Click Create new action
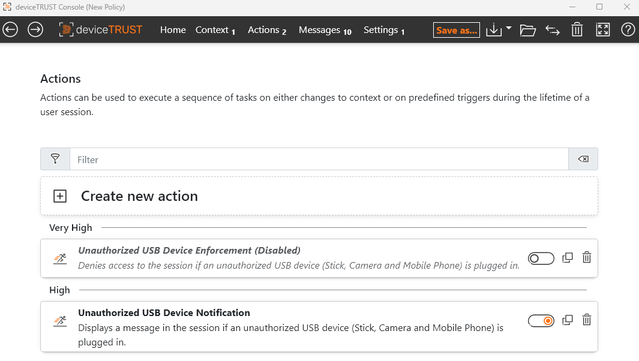Screen dimensions: 639x361 tap(139, 196)
